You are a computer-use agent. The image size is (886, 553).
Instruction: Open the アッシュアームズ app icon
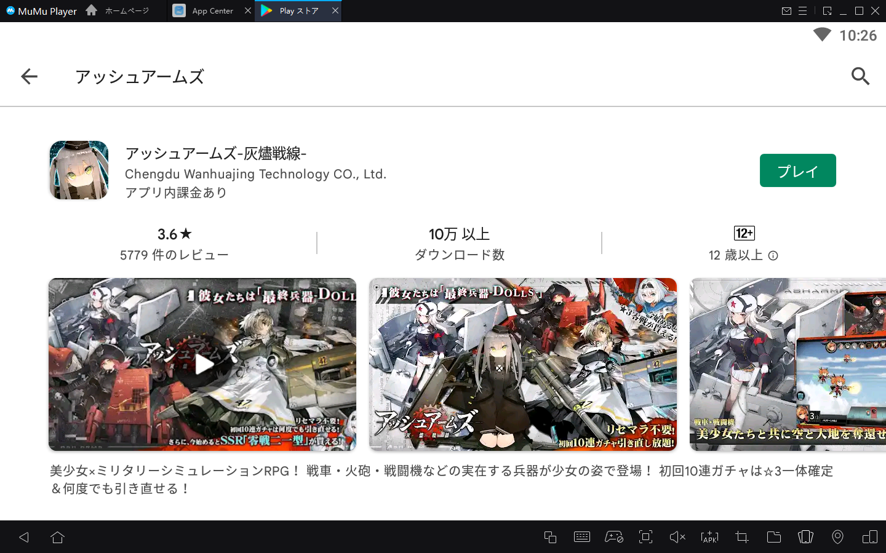click(79, 170)
